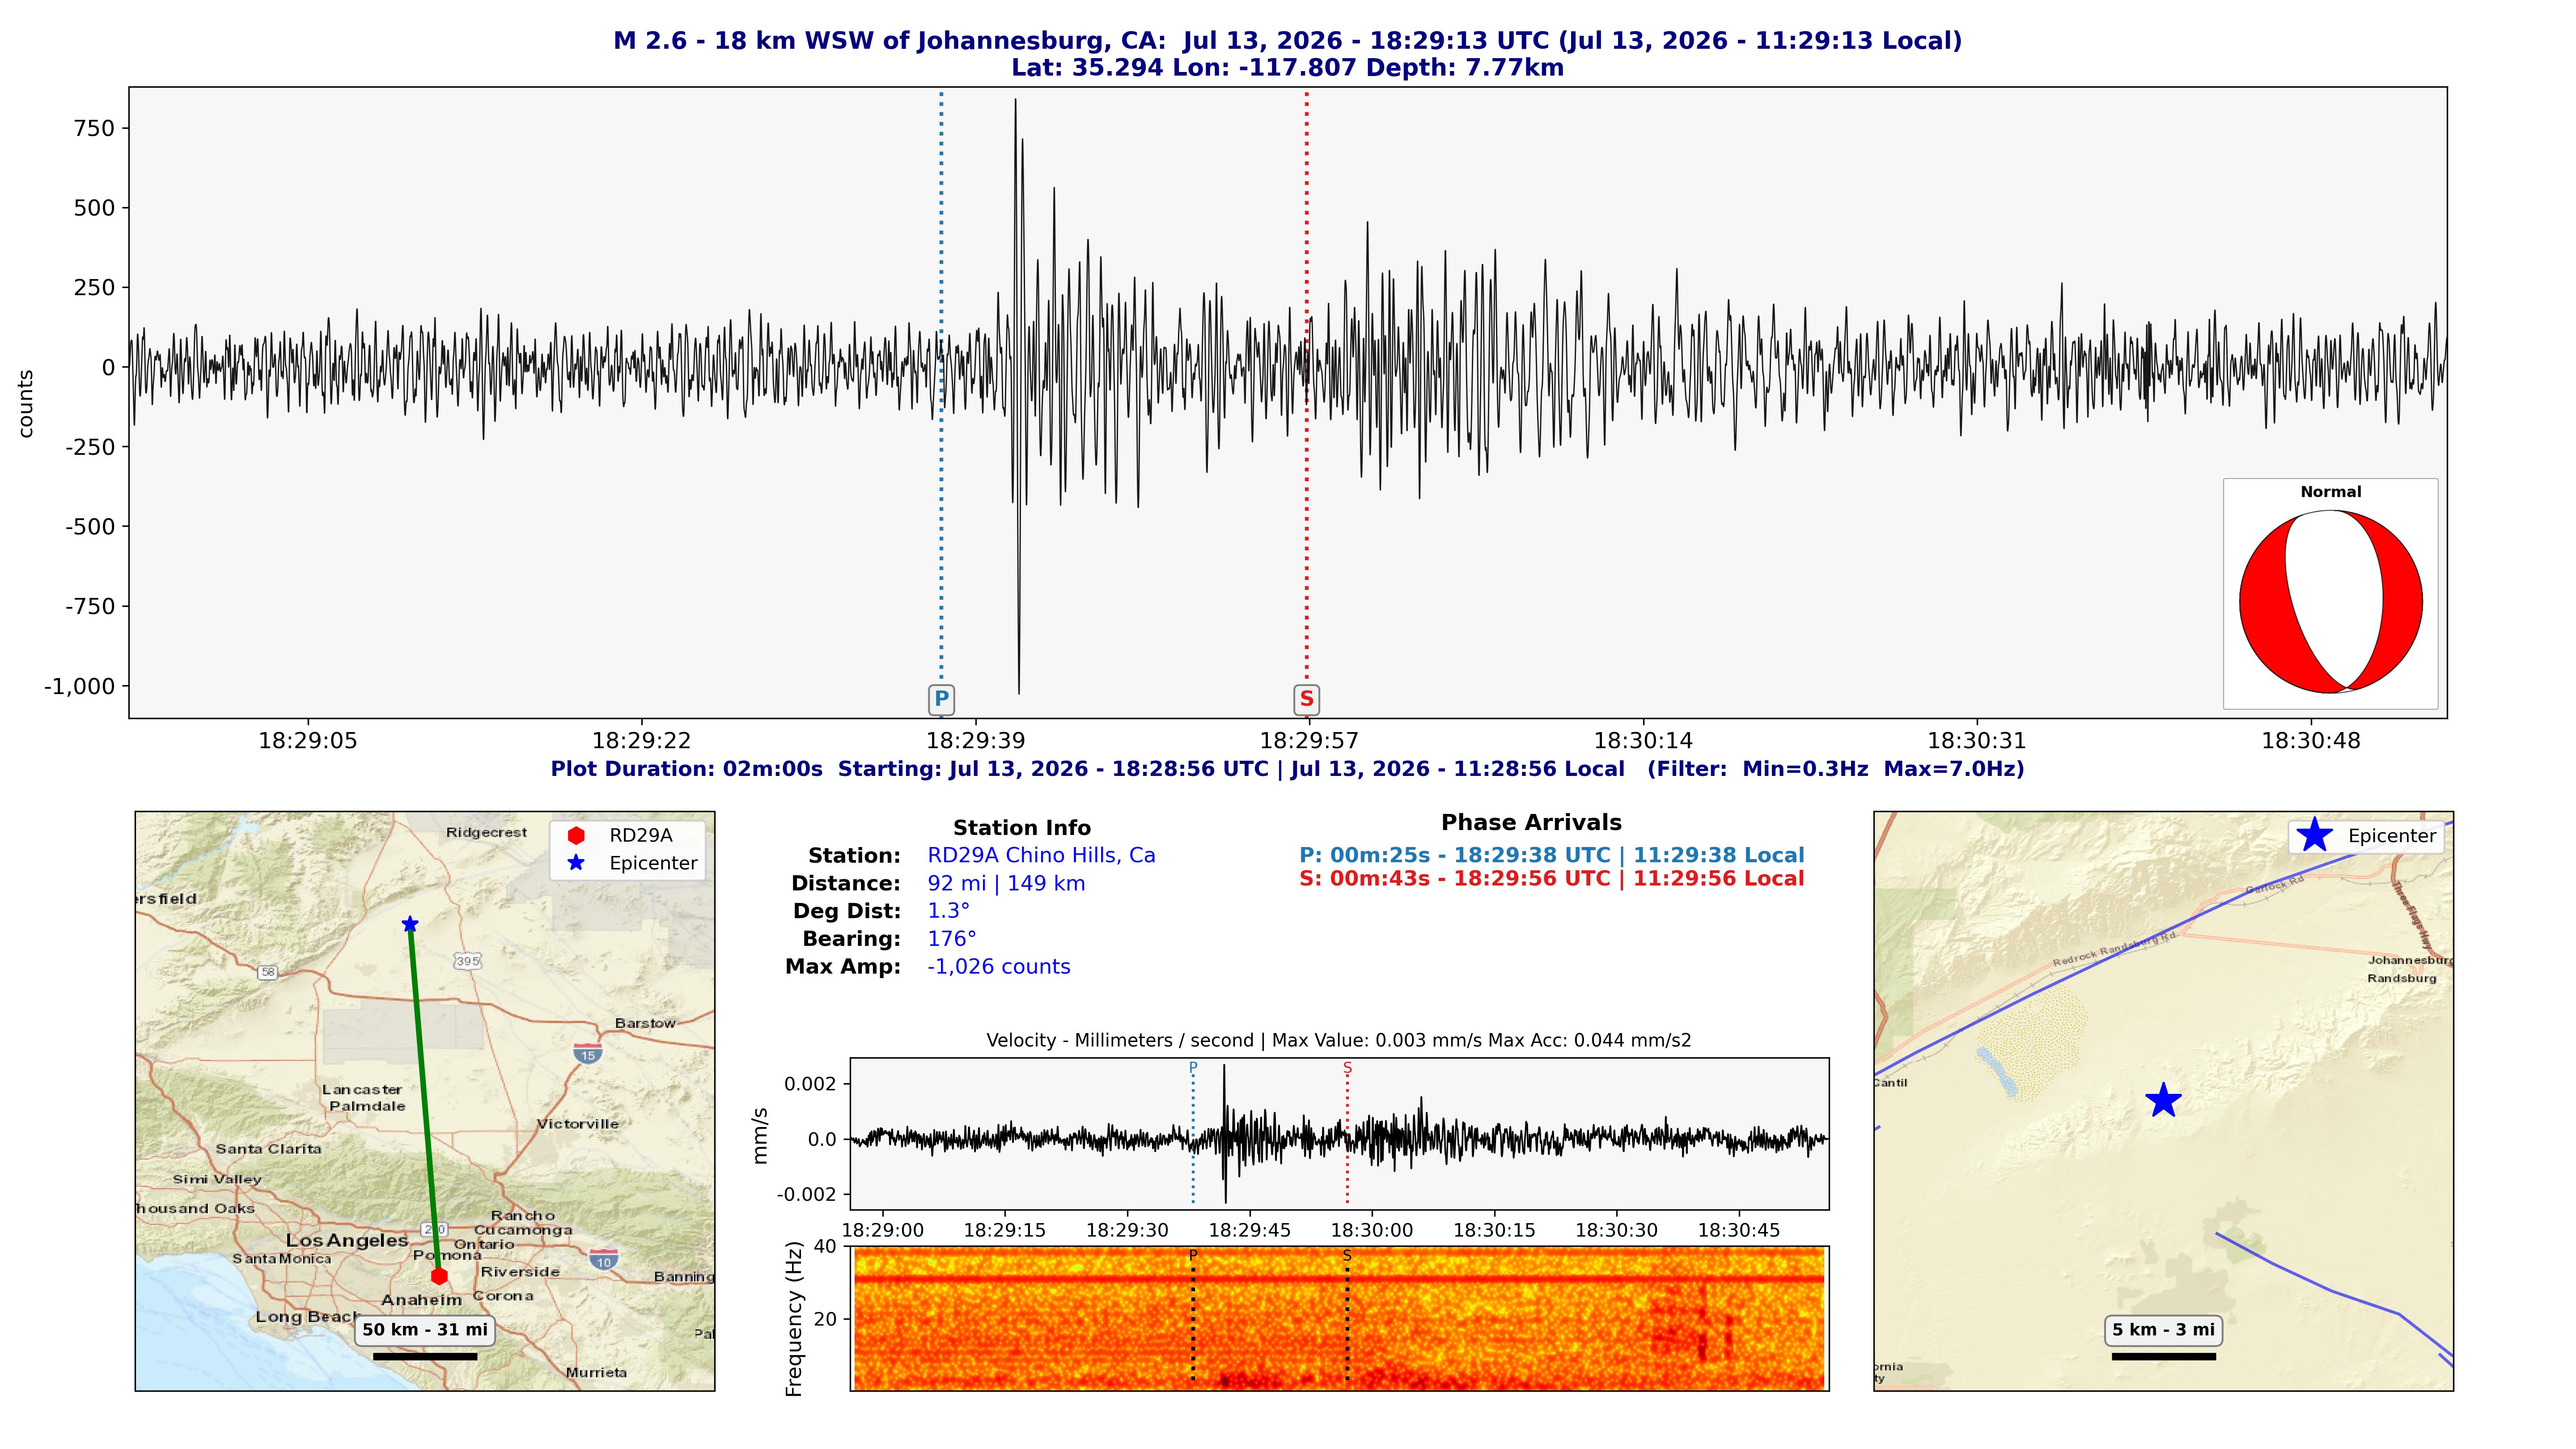Click the "Santa Clarita" map label
Viewport: 2576px width, 1449px height.
(x=268, y=1149)
